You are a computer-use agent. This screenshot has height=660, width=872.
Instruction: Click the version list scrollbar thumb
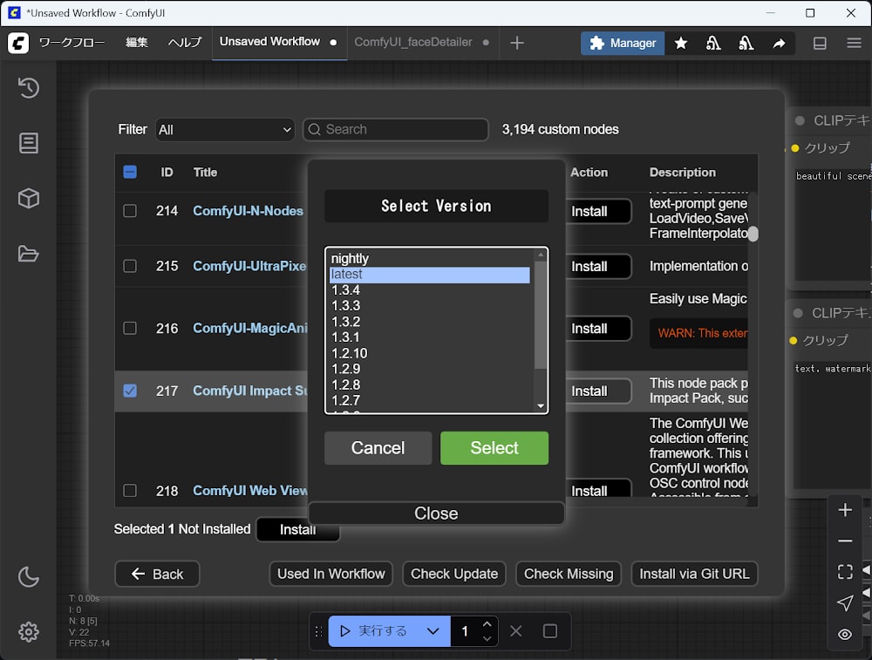tap(540, 314)
